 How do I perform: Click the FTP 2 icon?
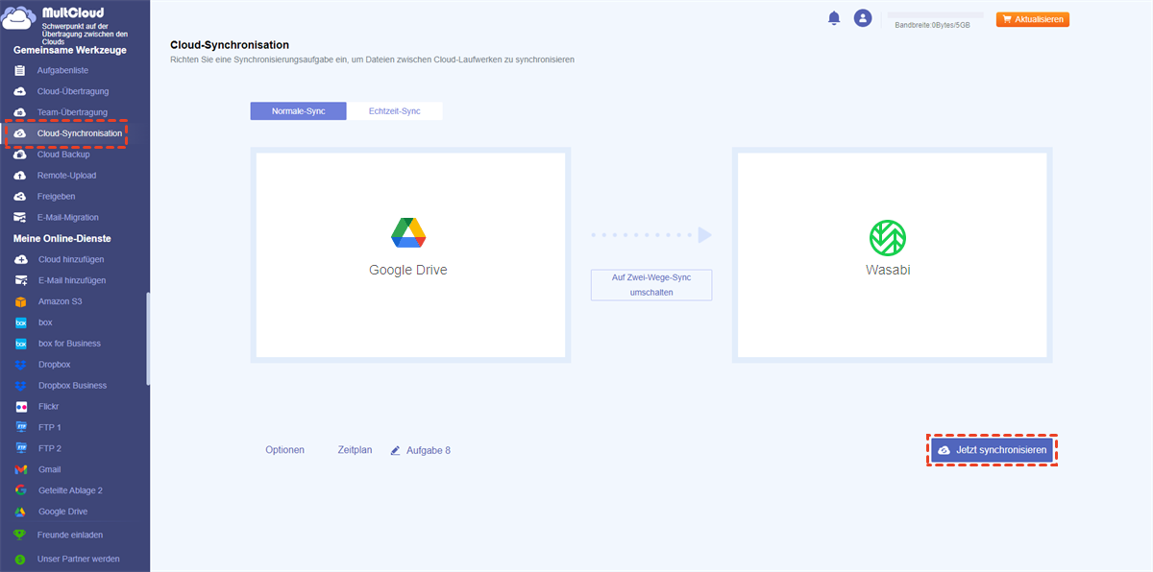[20, 448]
